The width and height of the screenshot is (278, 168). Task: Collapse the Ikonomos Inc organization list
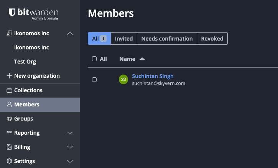[x=70, y=33]
